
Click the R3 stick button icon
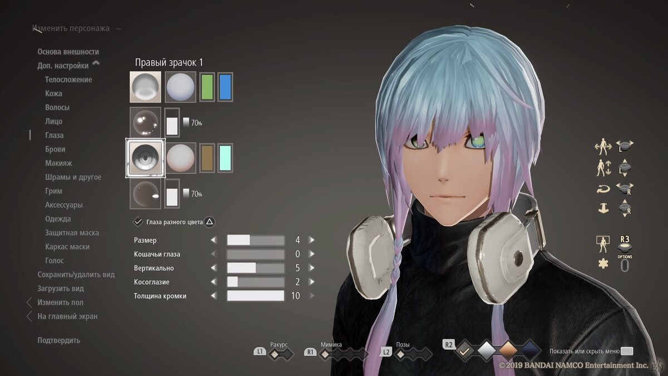tap(625, 243)
